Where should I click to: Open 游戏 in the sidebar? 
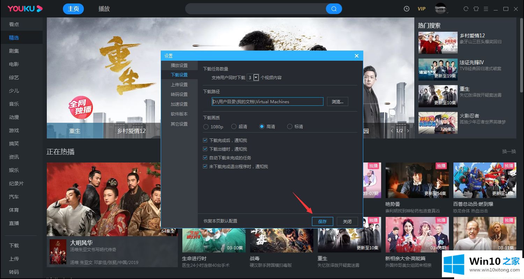14,130
